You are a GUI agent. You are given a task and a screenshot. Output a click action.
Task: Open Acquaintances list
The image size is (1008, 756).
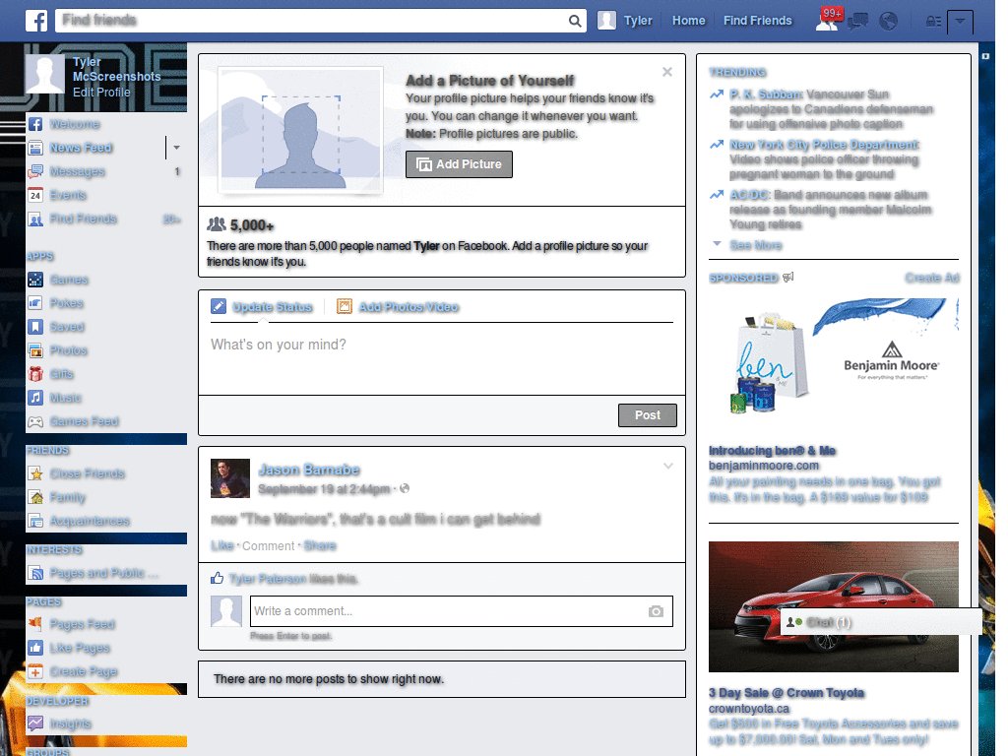(x=90, y=521)
